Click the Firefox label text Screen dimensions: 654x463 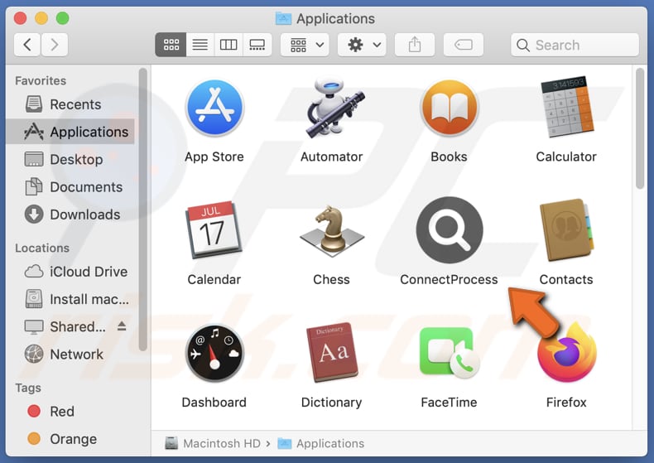[566, 402]
